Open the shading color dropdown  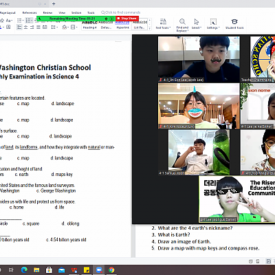click(65, 27)
